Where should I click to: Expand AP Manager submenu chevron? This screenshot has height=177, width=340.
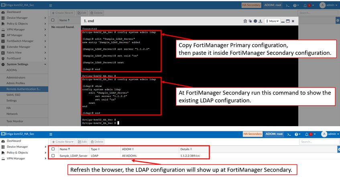click(45, 35)
